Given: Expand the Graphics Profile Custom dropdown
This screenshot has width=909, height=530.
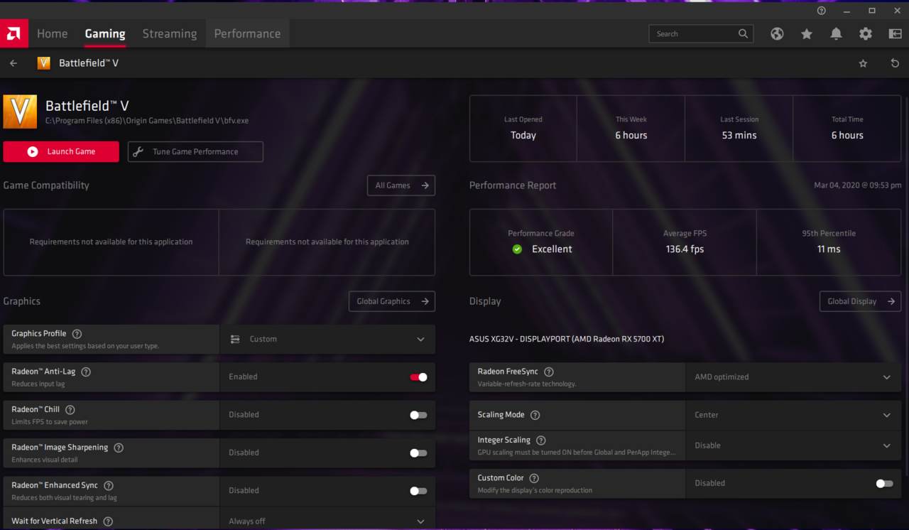Looking at the screenshot, I should pyautogui.click(x=327, y=340).
